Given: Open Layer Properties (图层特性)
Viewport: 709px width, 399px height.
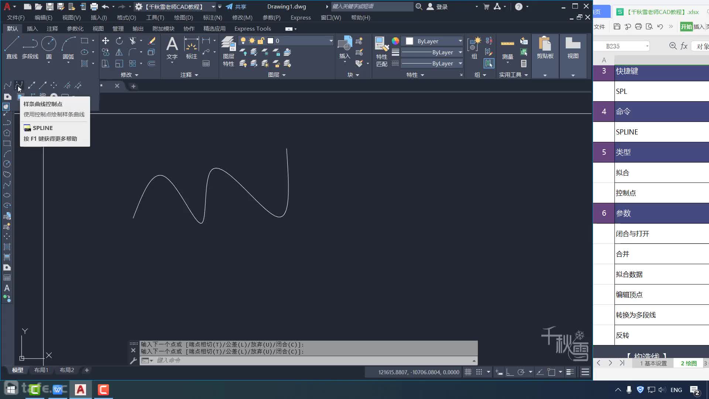Looking at the screenshot, I should coord(229,52).
